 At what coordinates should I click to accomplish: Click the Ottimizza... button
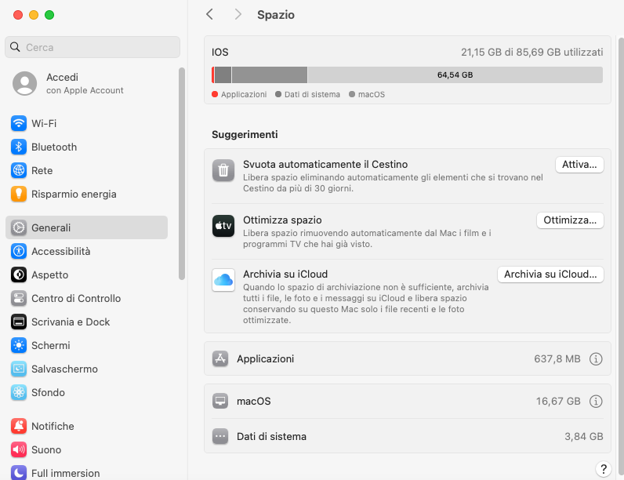point(570,220)
